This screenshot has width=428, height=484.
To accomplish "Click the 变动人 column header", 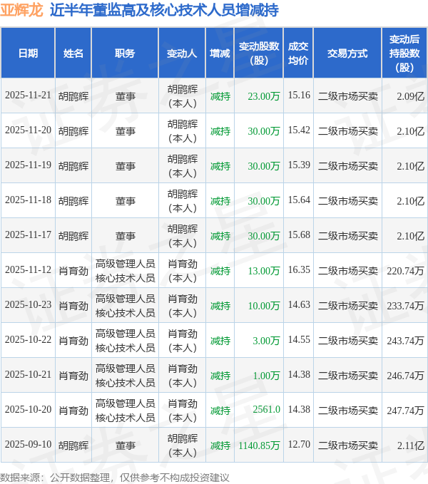I will coord(182,53).
